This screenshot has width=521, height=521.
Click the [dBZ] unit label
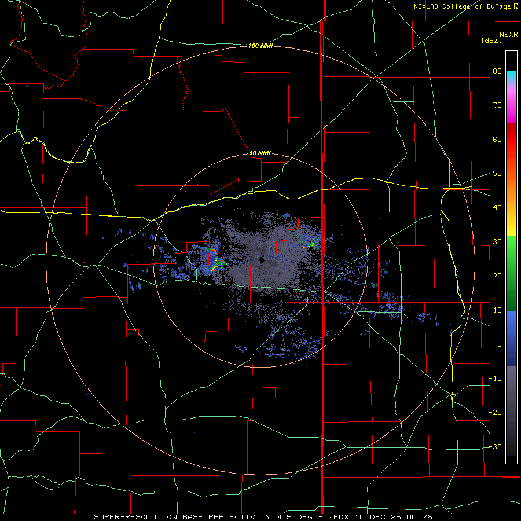point(491,41)
